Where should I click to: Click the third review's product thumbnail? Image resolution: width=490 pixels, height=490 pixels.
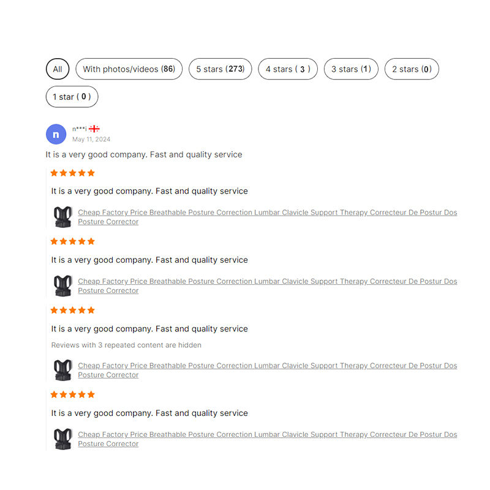62,370
